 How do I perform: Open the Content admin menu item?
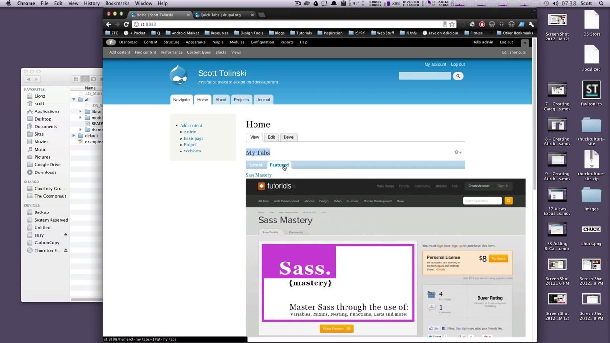[x=151, y=42]
